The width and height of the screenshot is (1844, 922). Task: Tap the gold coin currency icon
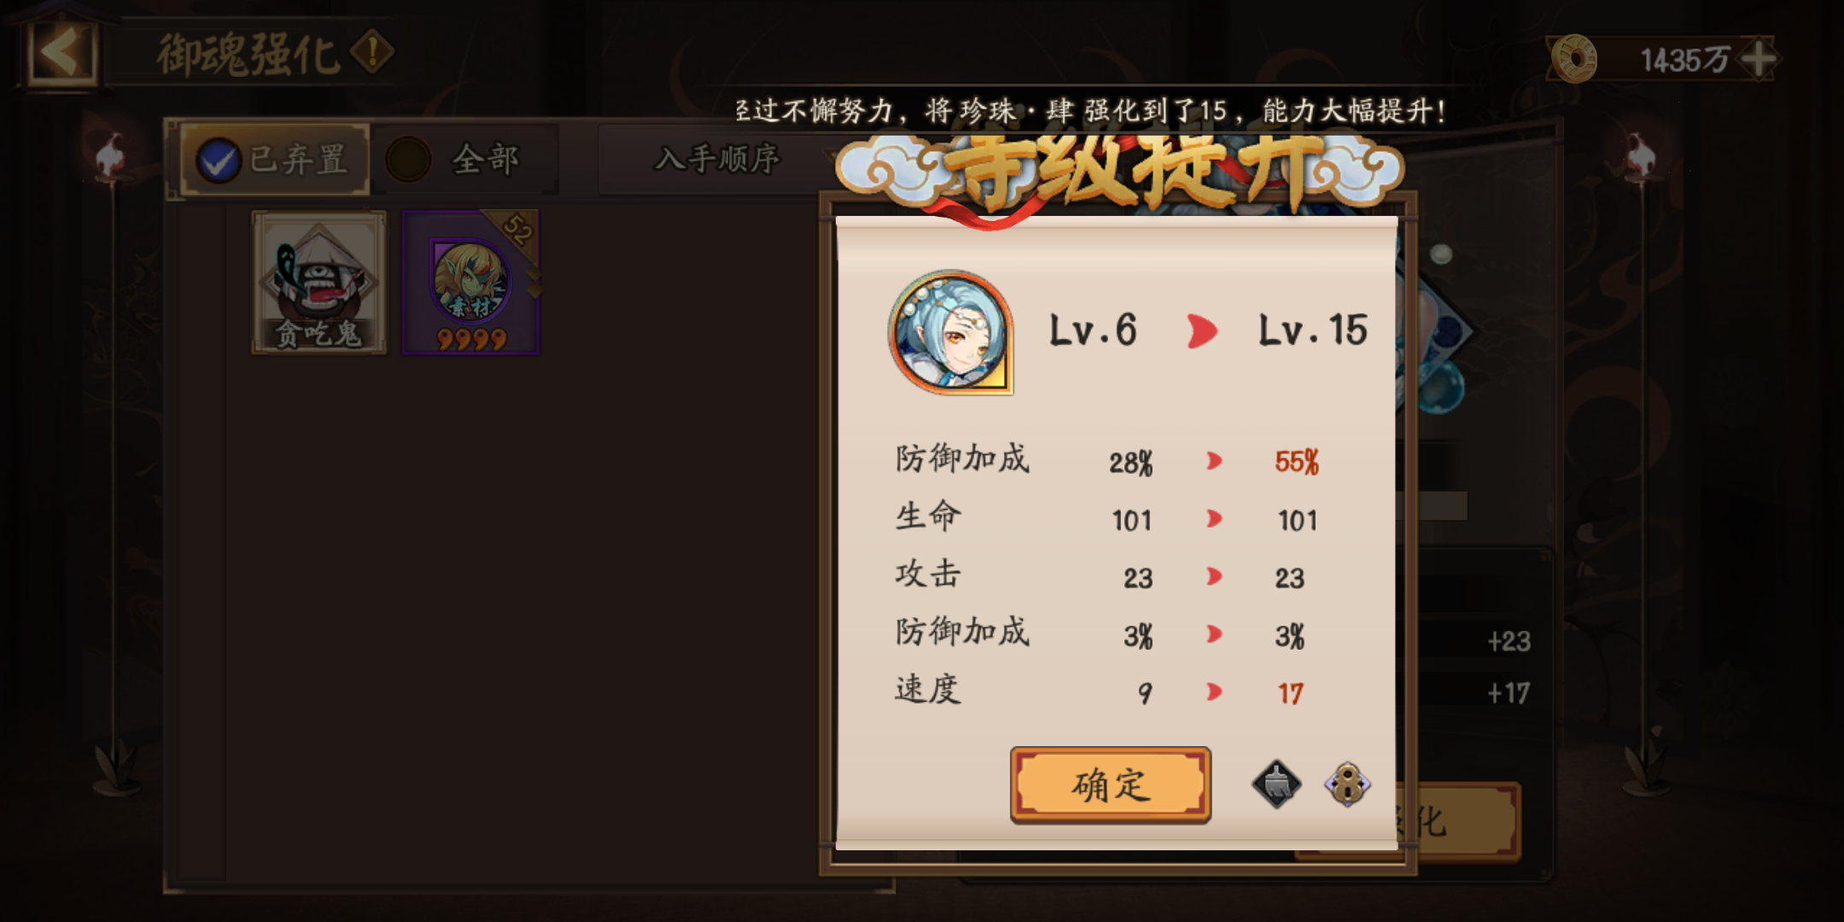[x=1573, y=59]
